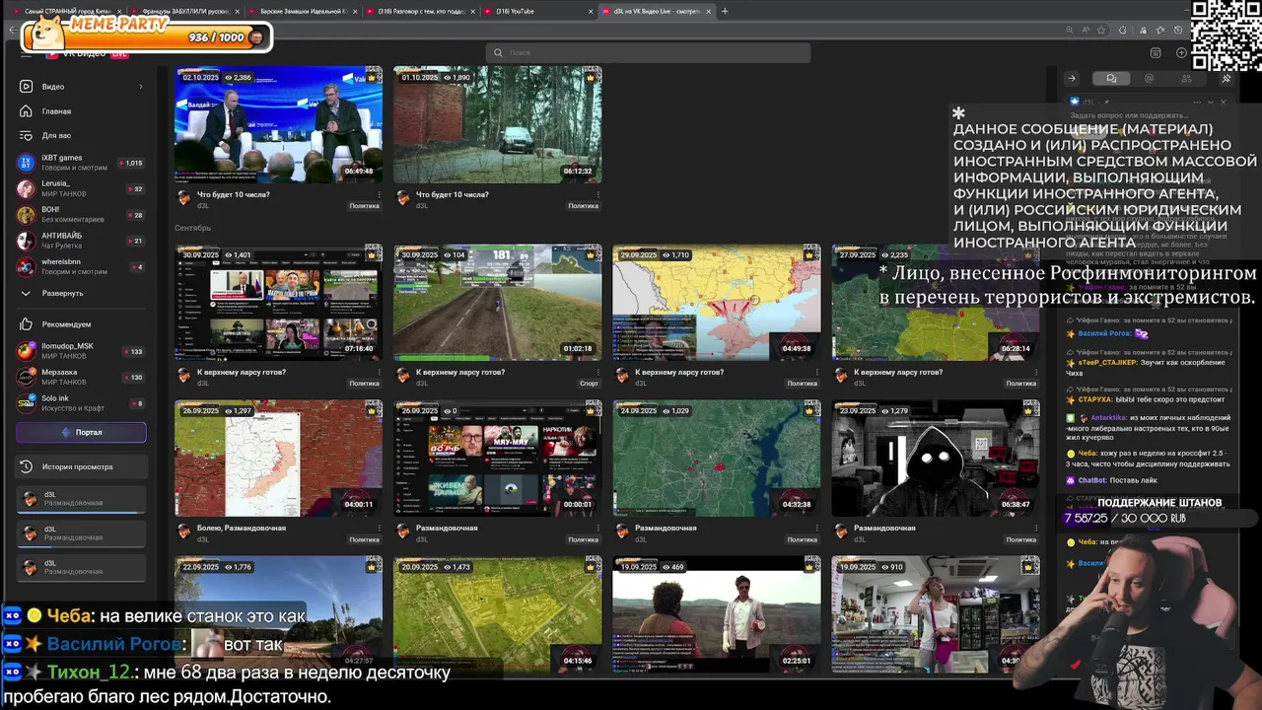Open the forest car thumbnail dated 01.10.2025
1262x710 pixels.
497,124
